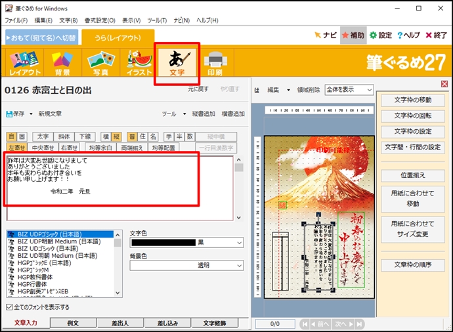Expand the 編集 dropdown arrow in preview
This screenshot has height=332, width=453.
tap(288, 90)
